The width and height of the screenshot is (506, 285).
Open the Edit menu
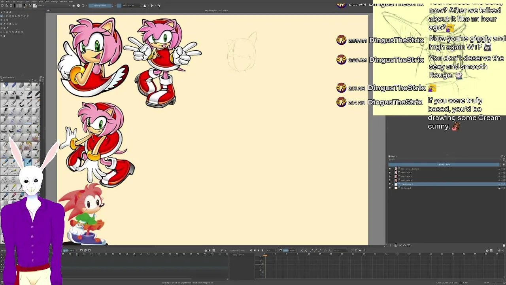click(x=8, y=2)
